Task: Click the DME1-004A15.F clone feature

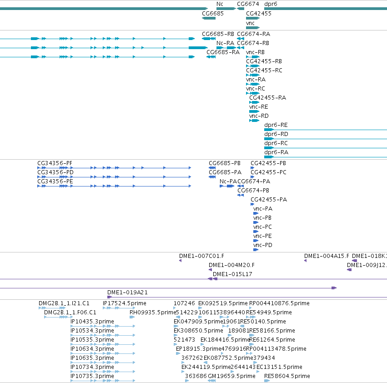Action: [305, 261]
